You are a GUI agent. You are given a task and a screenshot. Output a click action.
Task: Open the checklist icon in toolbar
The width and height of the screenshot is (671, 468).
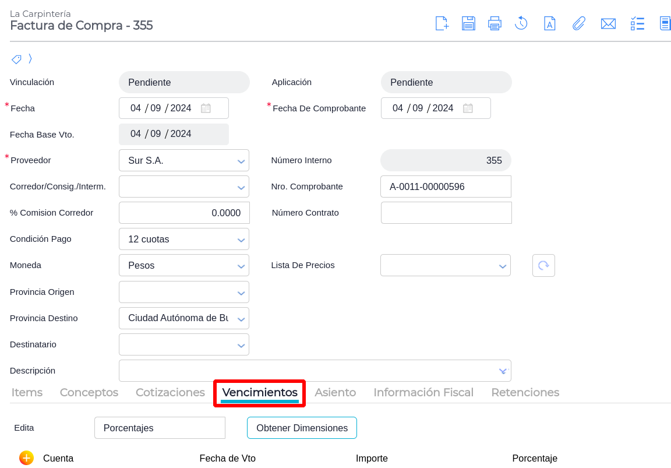tap(637, 23)
